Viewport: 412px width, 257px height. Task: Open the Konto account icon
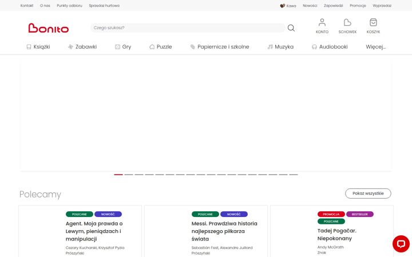pyautogui.click(x=322, y=22)
